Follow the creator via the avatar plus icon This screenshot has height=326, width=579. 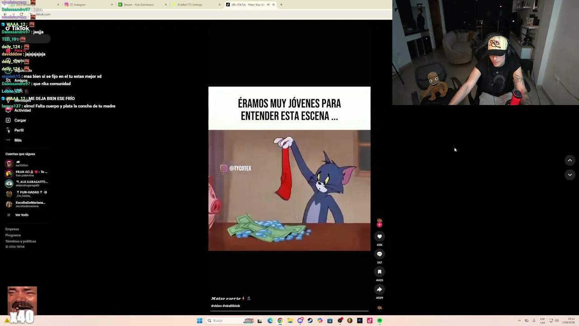coord(380,225)
